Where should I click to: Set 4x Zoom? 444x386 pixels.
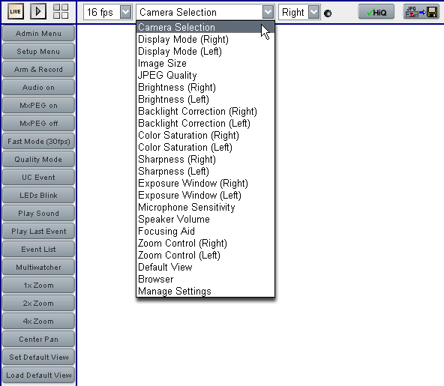tap(38, 322)
